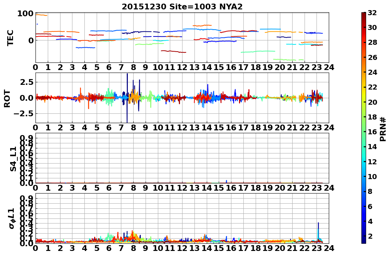390x256 pixels.
Task: Click the σφL1 y-axis label
Action: (12, 218)
